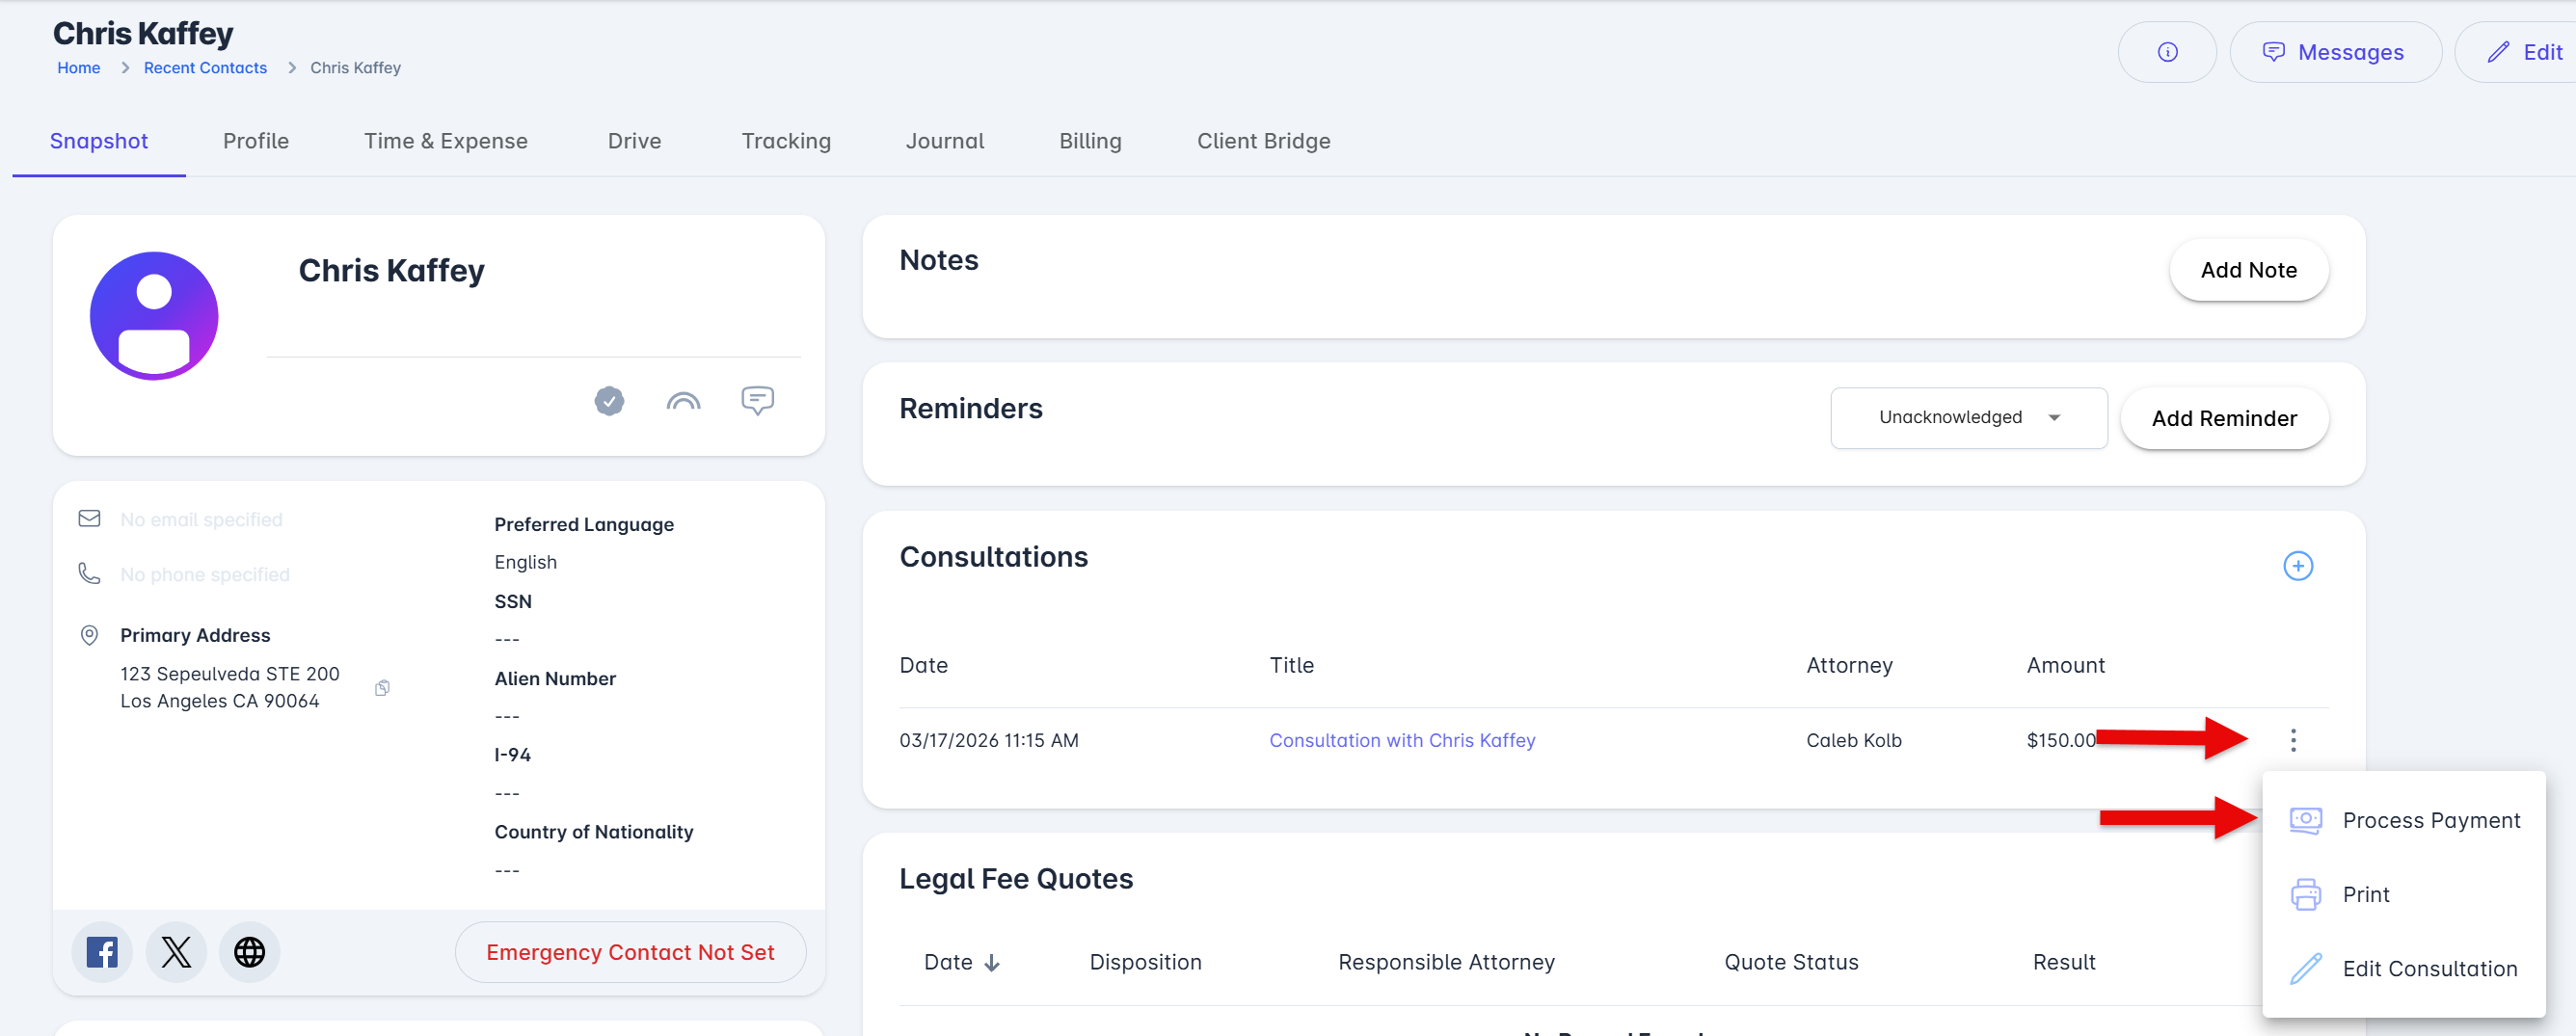
Task: Click the verified badge icon
Action: tap(609, 401)
